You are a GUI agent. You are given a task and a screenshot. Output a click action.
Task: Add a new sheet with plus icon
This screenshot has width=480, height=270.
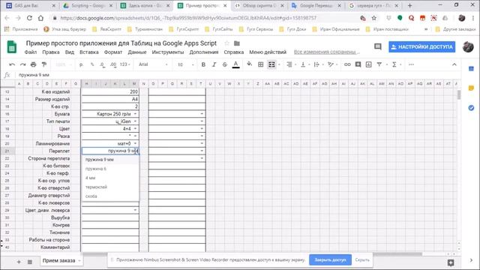click(19, 262)
